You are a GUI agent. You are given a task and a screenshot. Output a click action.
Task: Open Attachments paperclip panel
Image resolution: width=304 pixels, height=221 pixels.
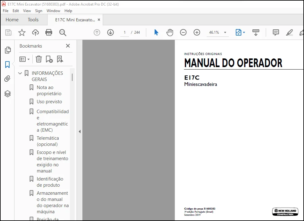click(7, 79)
